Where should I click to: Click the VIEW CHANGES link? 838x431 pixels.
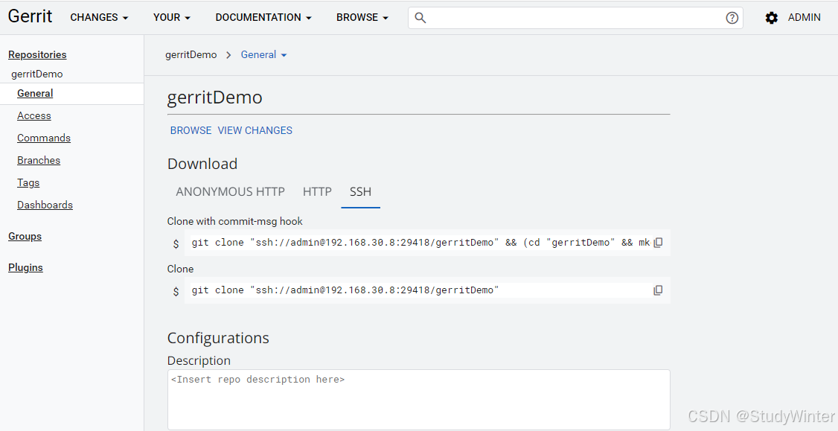click(255, 130)
